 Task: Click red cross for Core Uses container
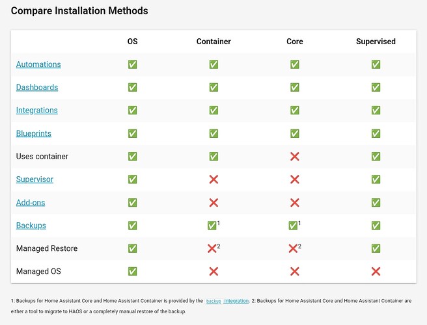coord(295,157)
